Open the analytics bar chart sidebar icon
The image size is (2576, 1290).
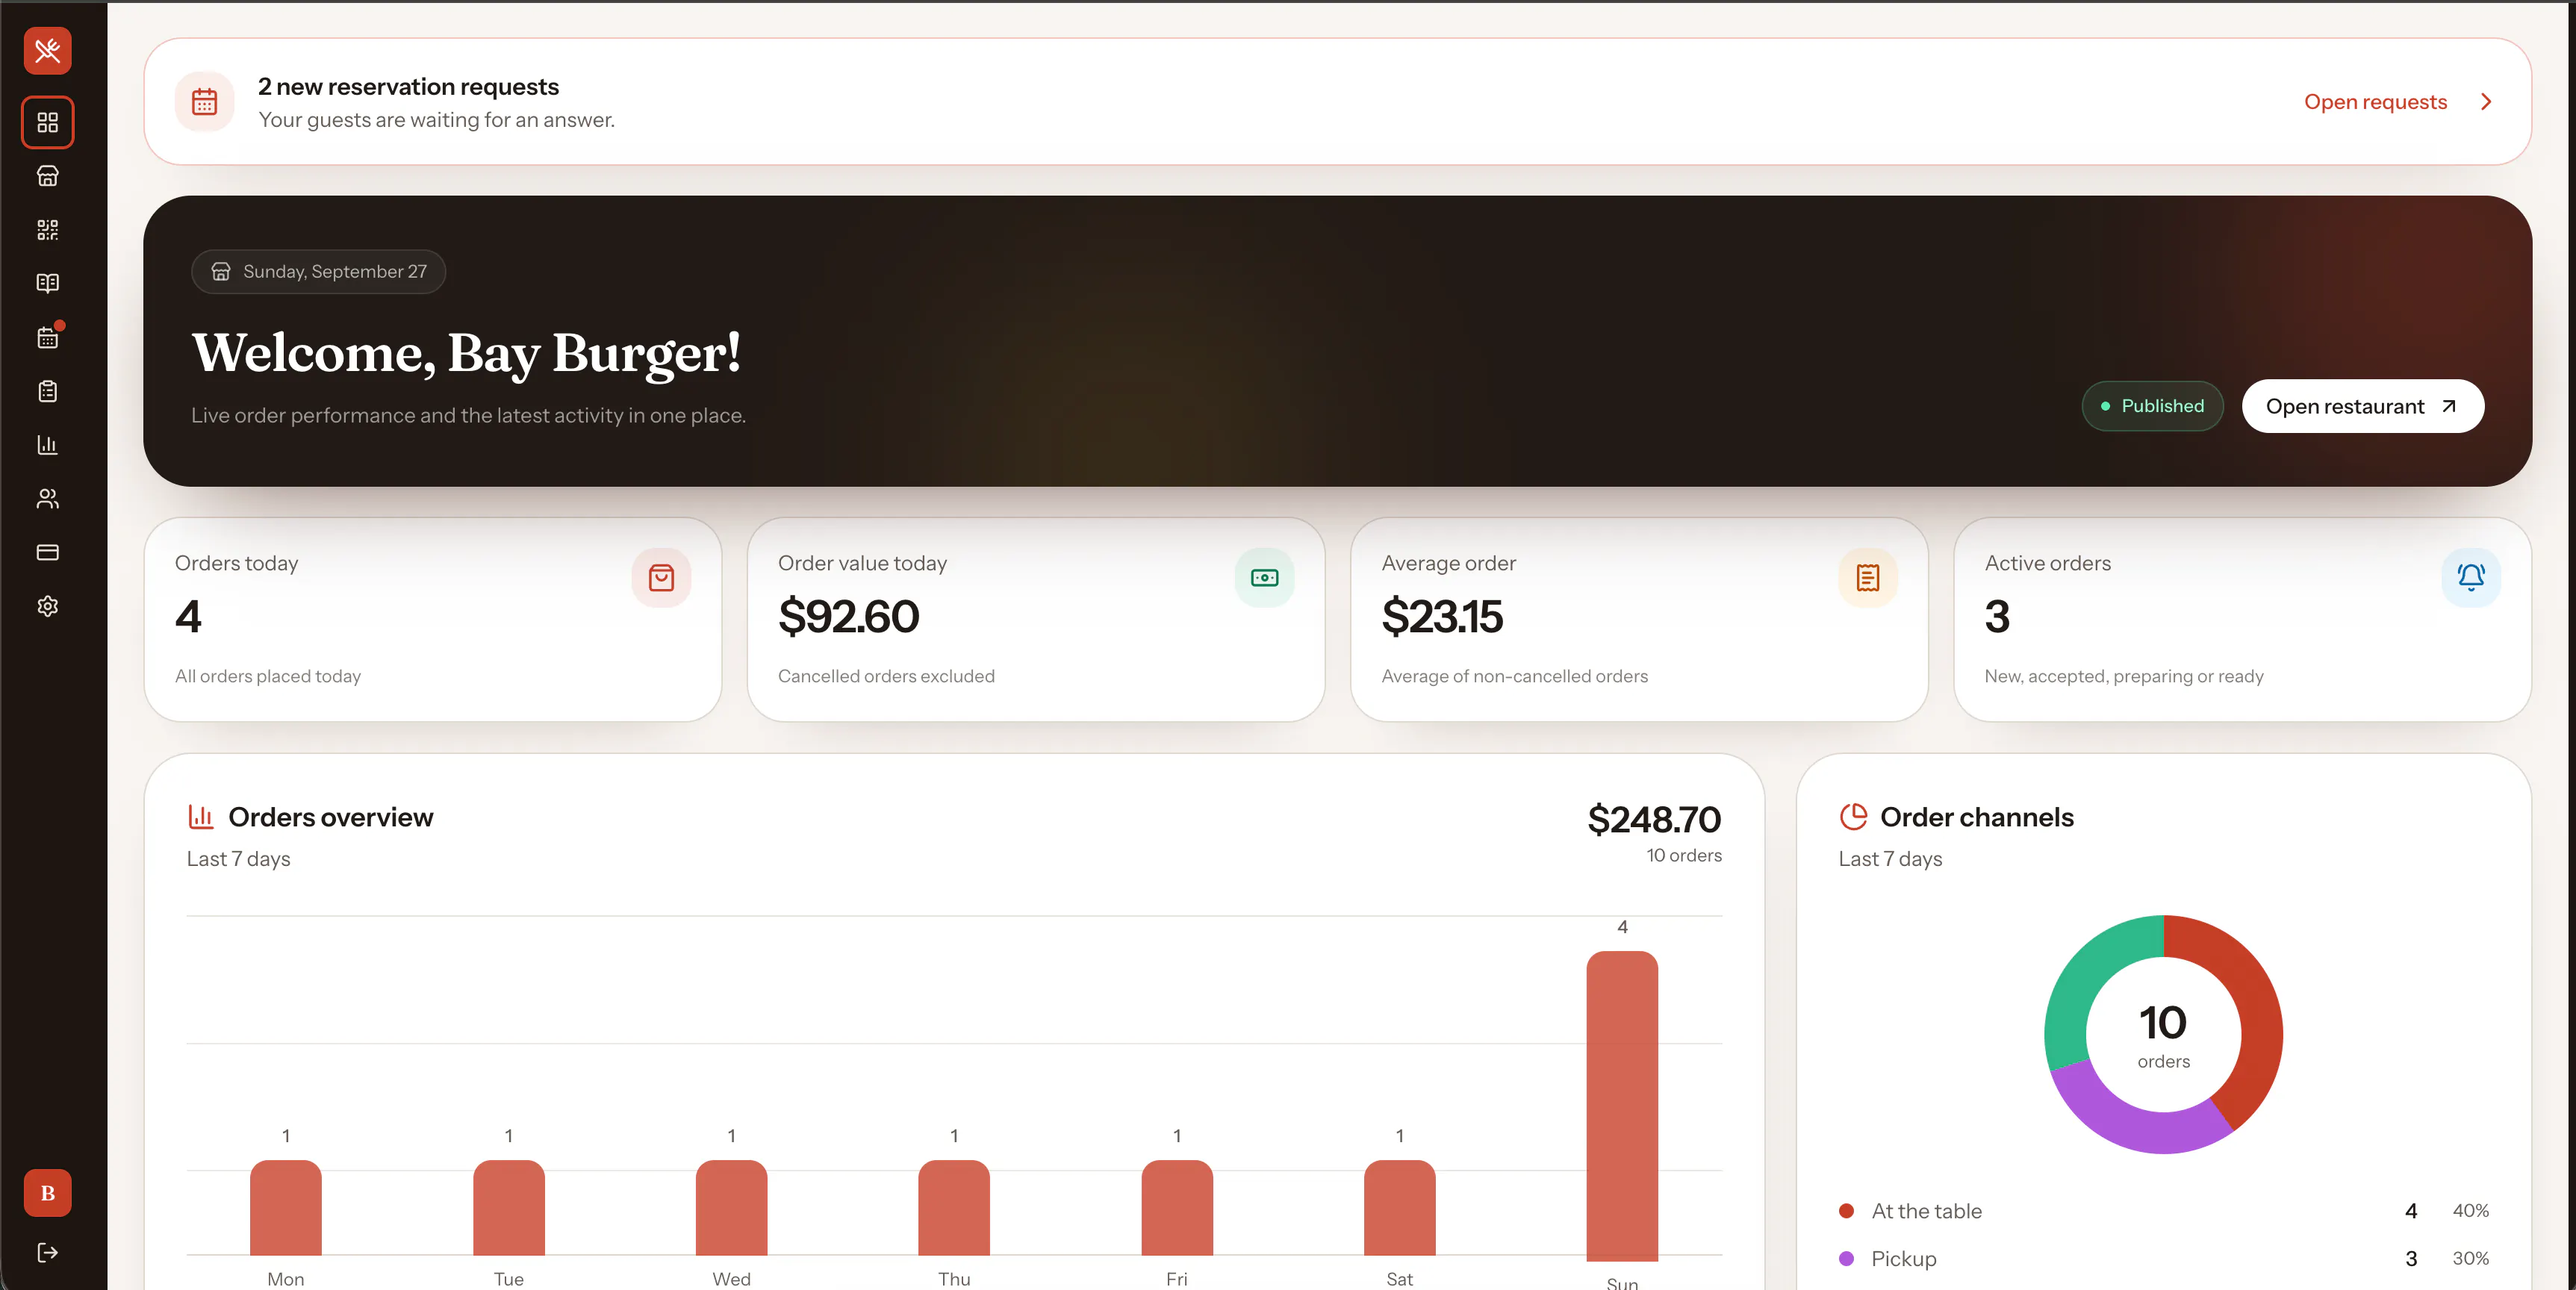pyautogui.click(x=47, y=445)
